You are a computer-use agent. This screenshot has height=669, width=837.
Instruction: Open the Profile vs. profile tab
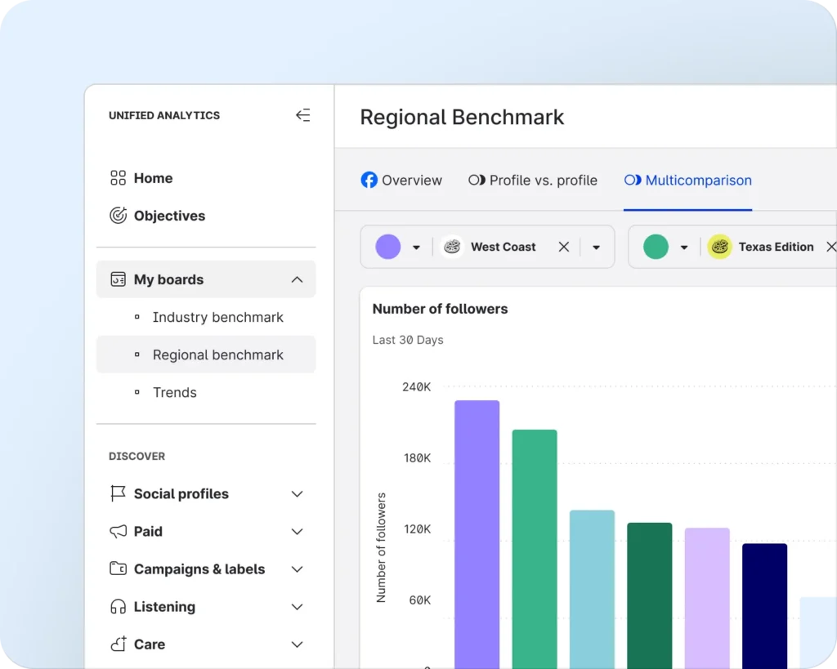pos(532,181)
